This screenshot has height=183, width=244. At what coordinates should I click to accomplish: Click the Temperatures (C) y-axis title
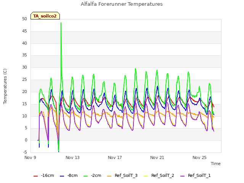[x=5, y=87]
